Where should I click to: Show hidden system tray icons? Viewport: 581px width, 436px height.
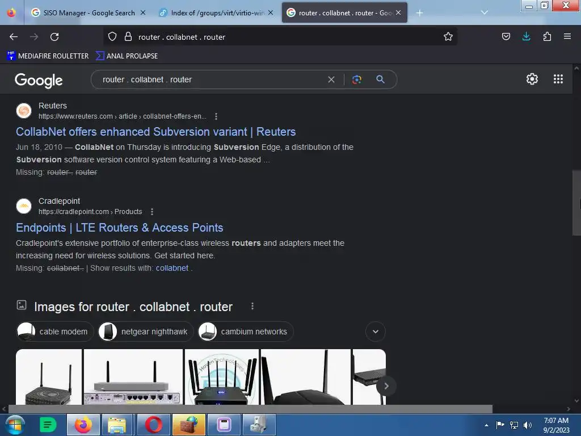click(486, 425)
